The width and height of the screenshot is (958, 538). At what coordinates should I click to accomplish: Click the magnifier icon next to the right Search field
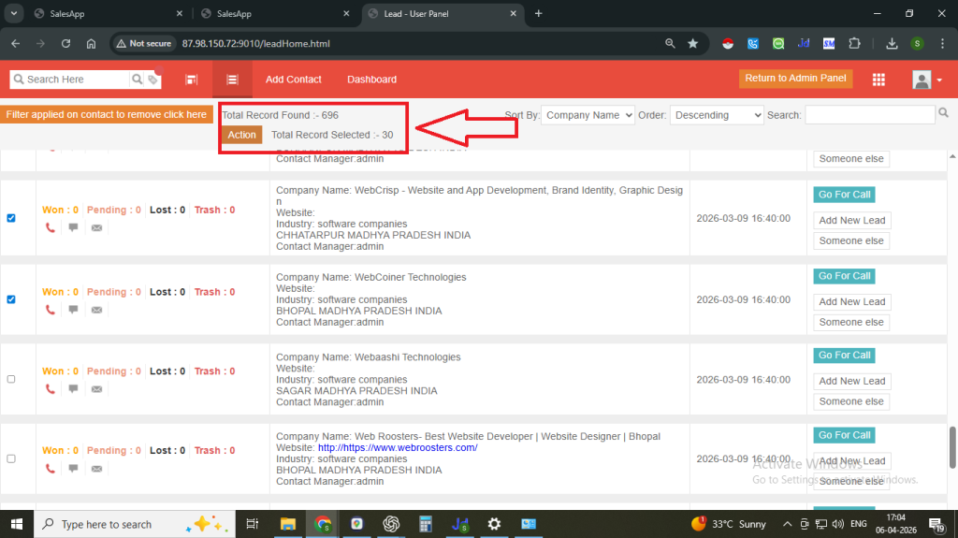click(x=943, y=114)
